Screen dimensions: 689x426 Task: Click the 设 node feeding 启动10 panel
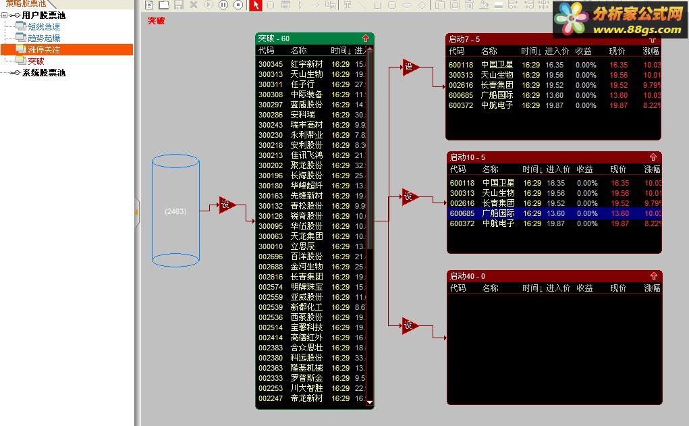(410, 196)
